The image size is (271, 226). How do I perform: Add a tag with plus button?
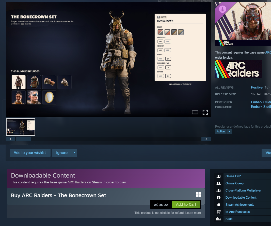pyautogui.click(x=230, y=132)
